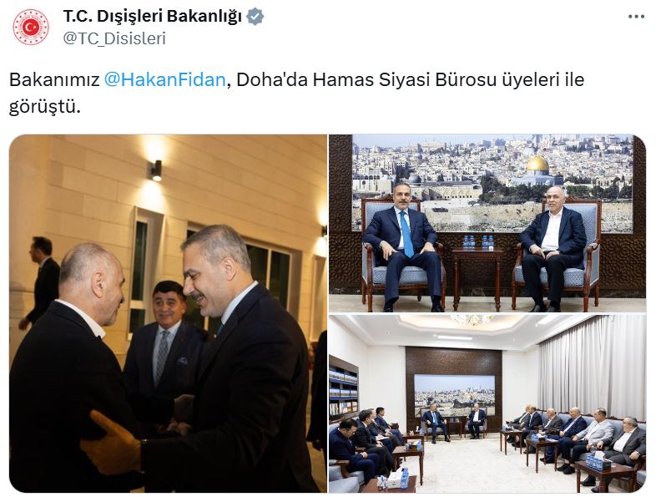
Task: Open the three-dot more options menu
Action: 636,17
